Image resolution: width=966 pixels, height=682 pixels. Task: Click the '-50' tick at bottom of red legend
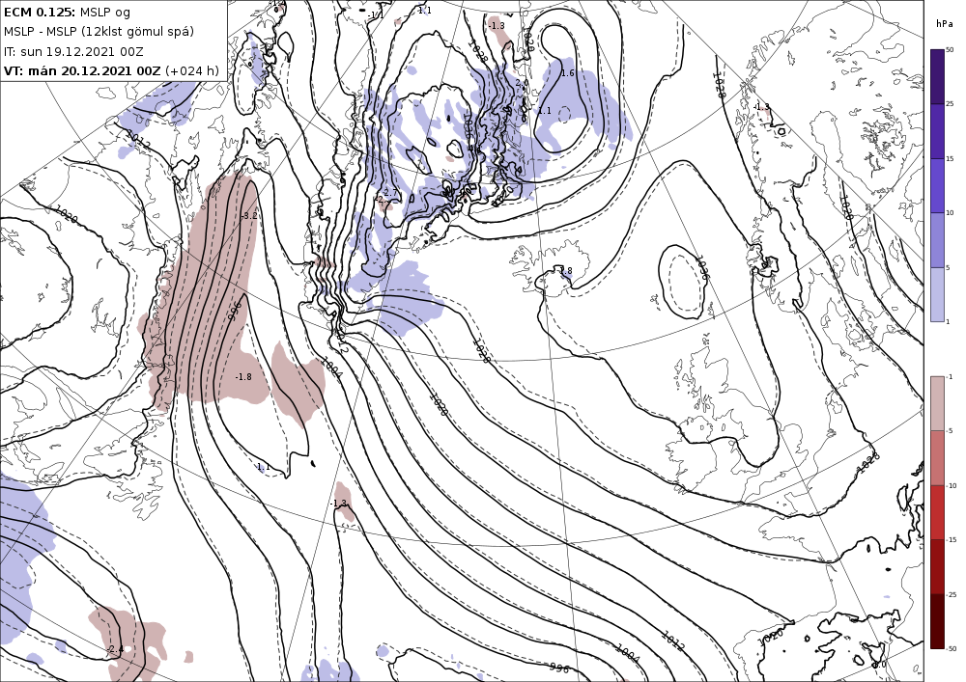coord(952,649)
